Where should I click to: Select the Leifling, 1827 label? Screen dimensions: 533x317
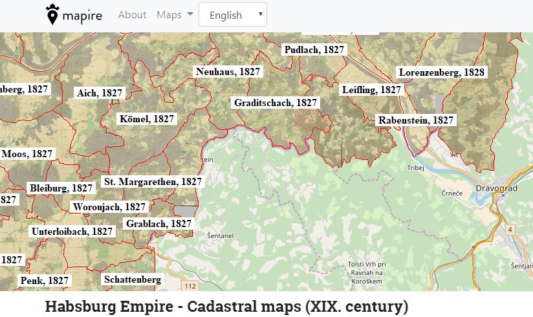coord(371,89)
